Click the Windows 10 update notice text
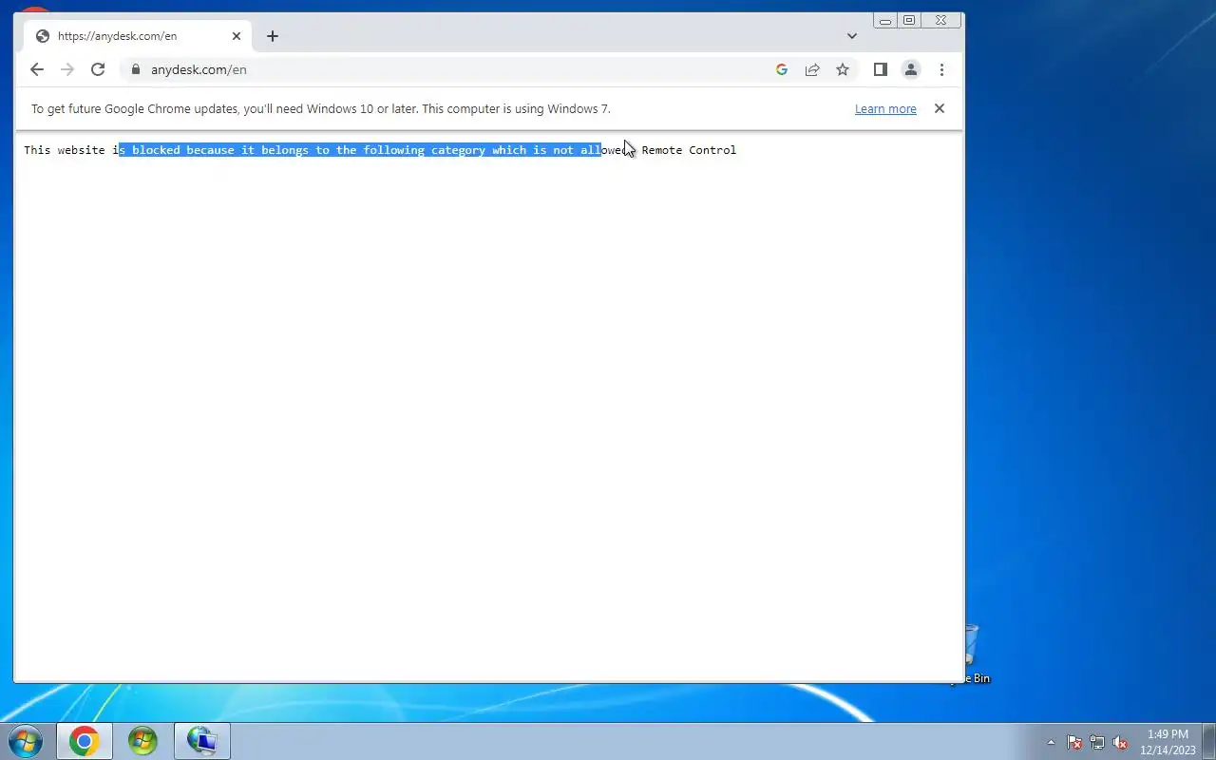The image size is (1216, 760). [x=321, y=109]
